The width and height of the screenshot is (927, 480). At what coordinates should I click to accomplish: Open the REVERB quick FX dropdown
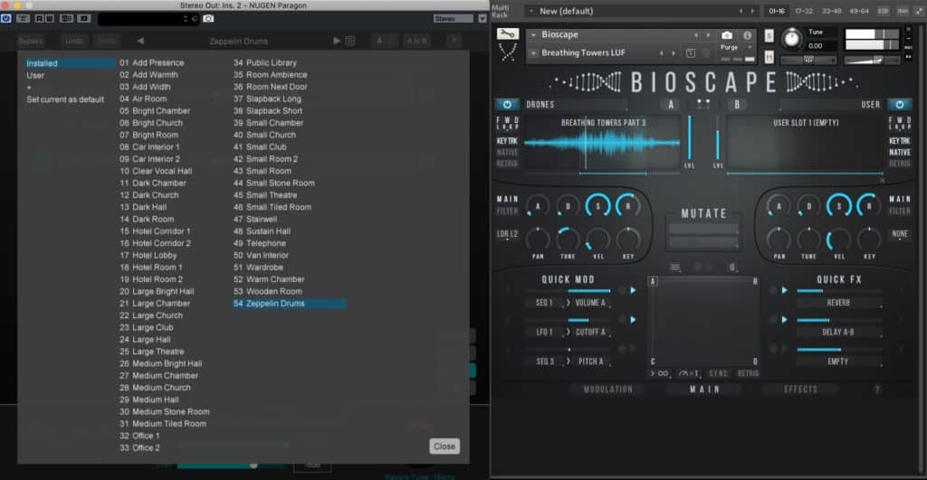(838, 303)
